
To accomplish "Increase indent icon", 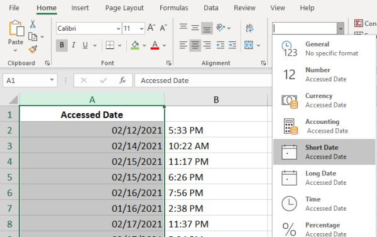I will [x=232, y=45].
